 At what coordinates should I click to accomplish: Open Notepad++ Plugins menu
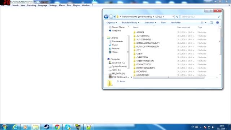point(76,5)
